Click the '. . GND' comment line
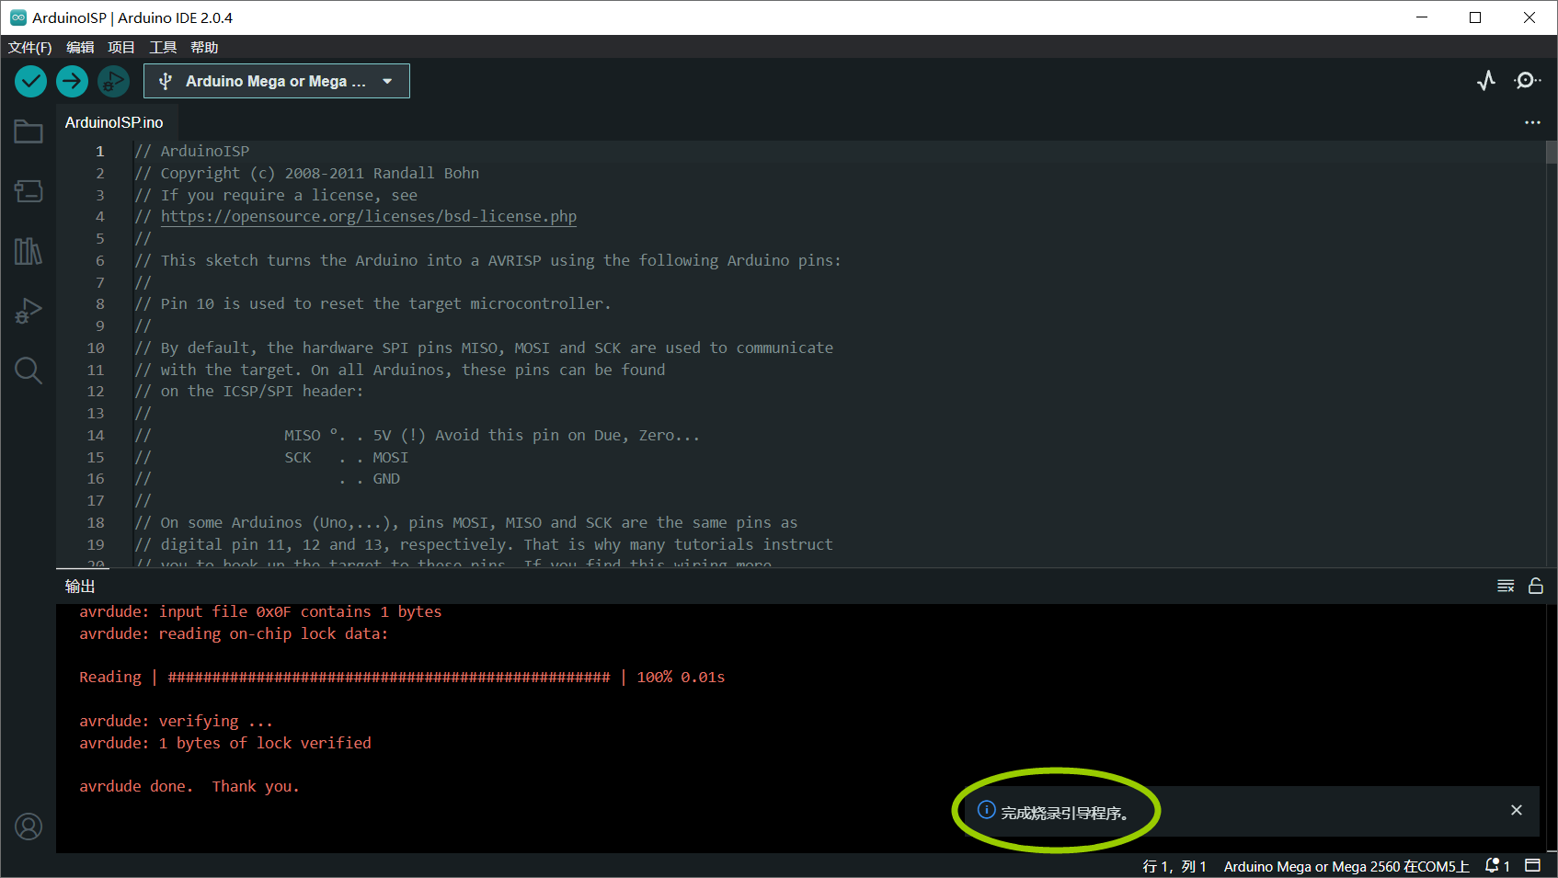Viewport: 1558px width, 878px height. click(268, 479)
